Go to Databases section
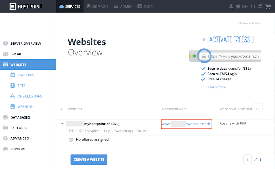 tap(20, 117)
